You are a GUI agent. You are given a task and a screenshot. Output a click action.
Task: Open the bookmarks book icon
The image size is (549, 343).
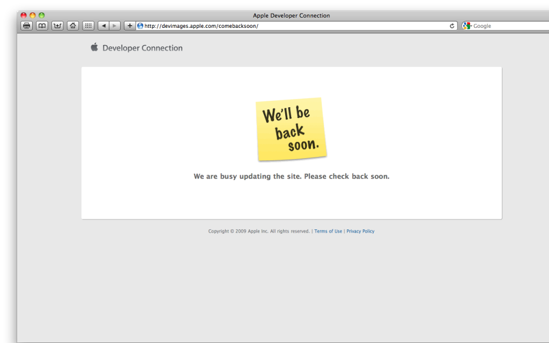42,26
